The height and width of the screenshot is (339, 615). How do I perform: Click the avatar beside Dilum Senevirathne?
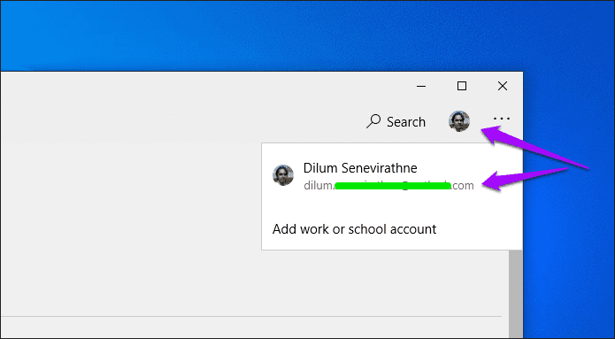point(283,175)
